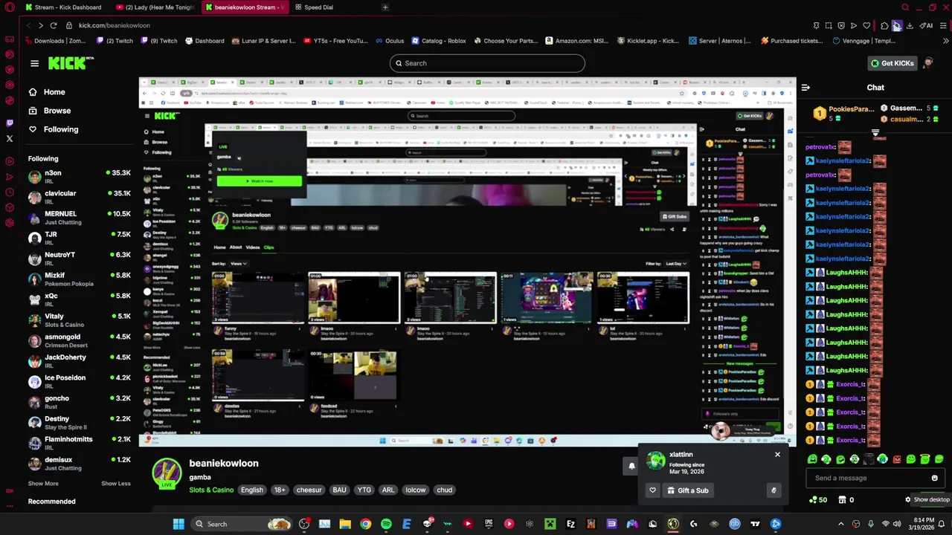Image resolution: width=952 pixels, height=535 pixels.
Task: Reload the page with the refresh icon
Action: 53,25
